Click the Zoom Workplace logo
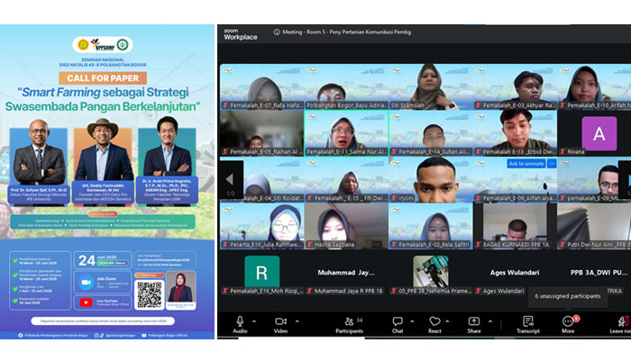 (x=241, y=34)
